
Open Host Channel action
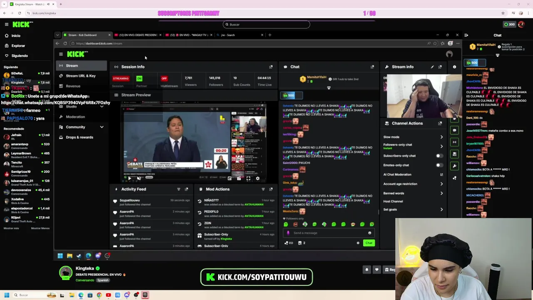(x=393, y=201)
